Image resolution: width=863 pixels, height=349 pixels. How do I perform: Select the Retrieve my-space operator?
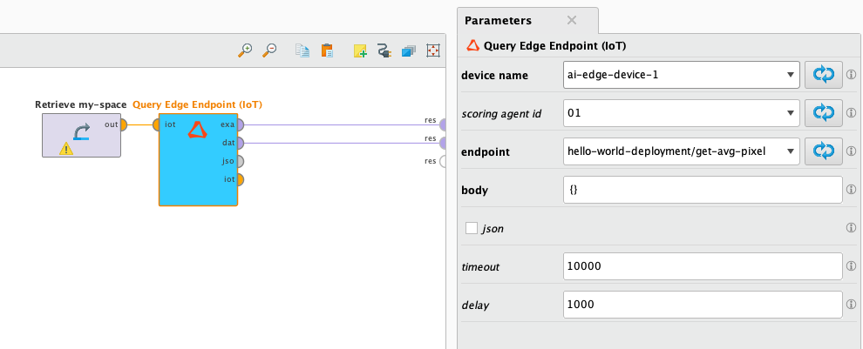coord(81,135)
